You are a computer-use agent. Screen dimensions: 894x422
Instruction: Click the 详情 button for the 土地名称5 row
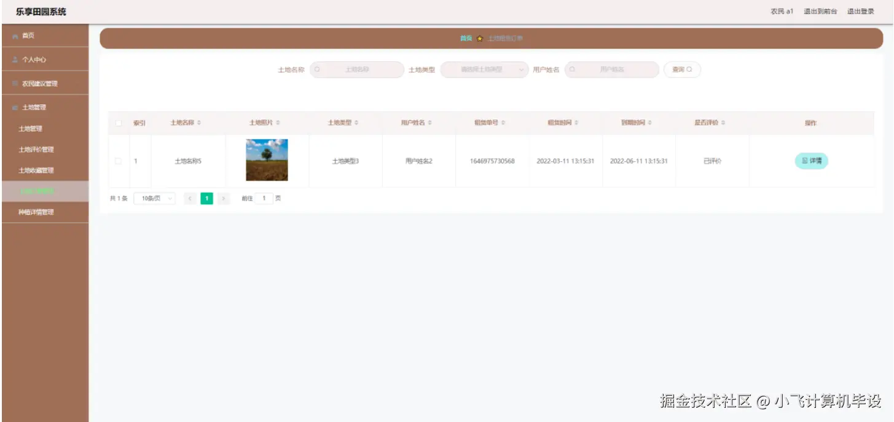click(x=811, y=161)
